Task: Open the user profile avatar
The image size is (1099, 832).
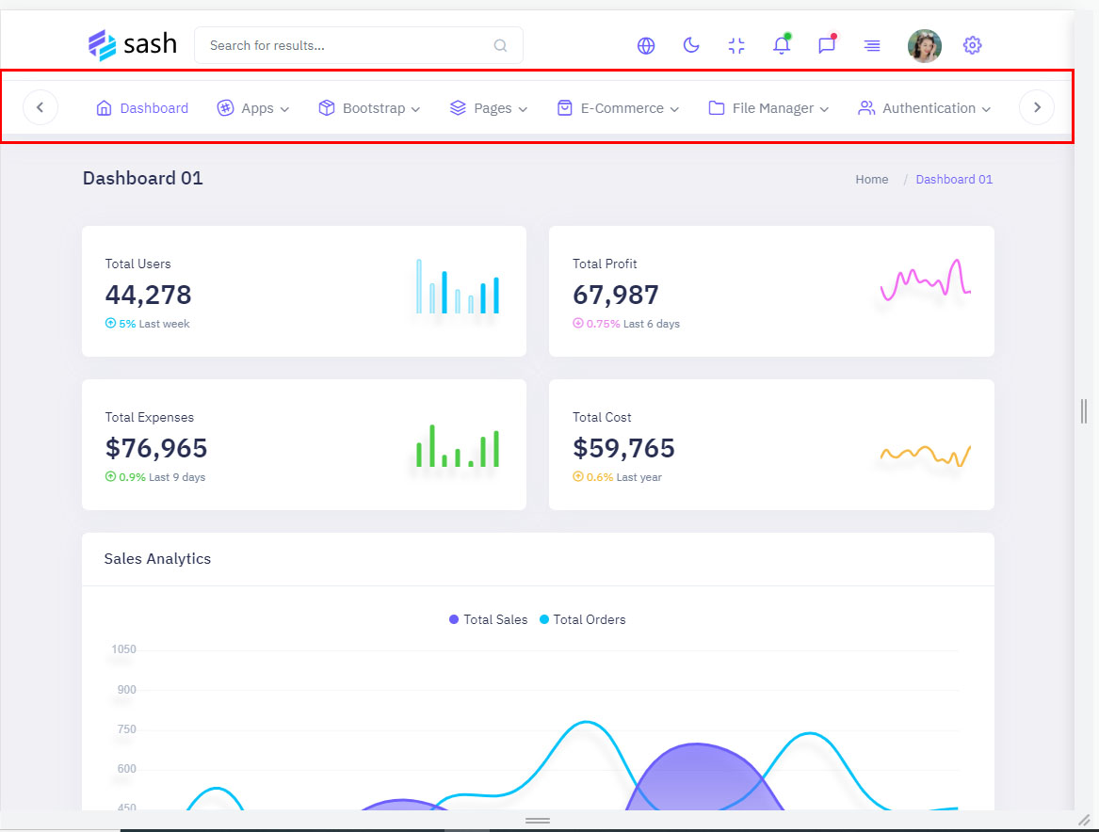Action: tap(924, 45)
